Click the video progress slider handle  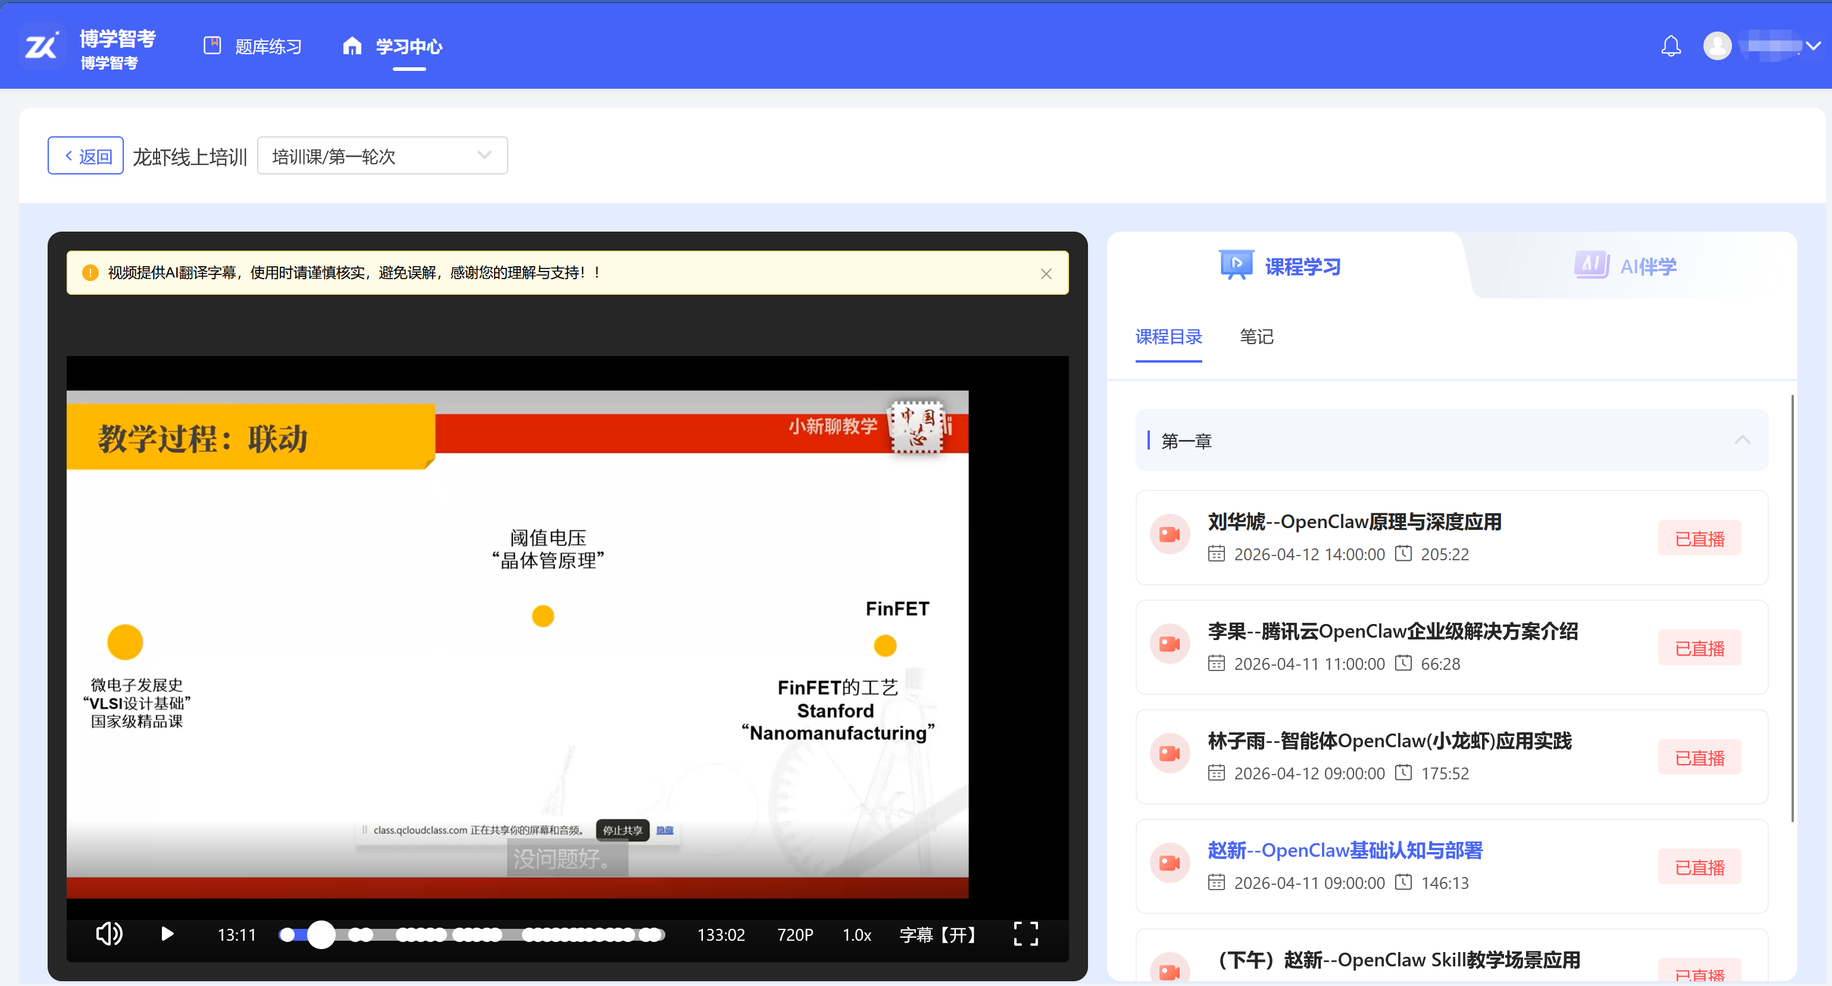pos(321,934)
